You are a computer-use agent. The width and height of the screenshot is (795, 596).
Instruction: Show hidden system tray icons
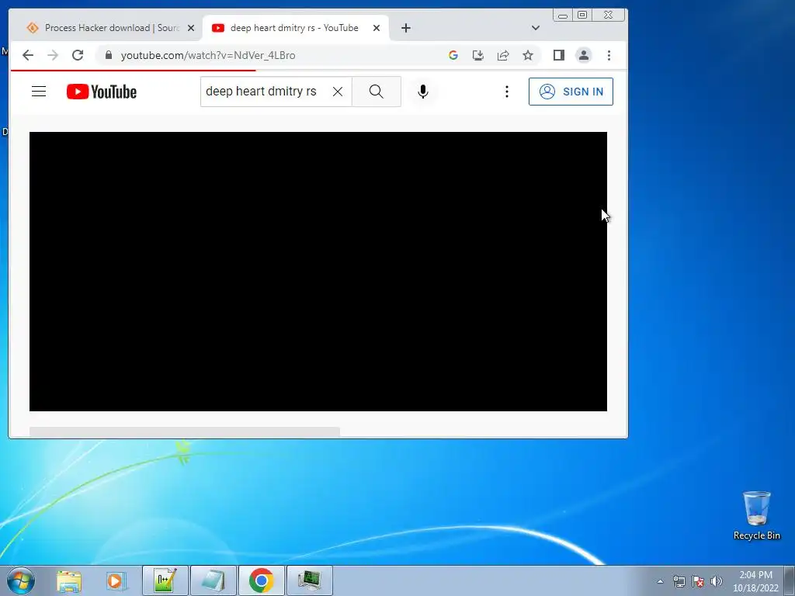pyautogui.click(x=660, y=581)
